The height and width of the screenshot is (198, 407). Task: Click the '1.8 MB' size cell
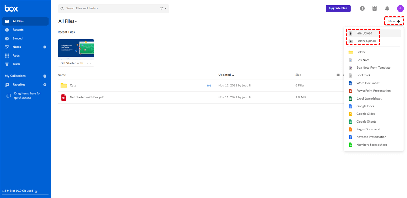click(301, 97)
